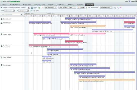Open the Type filter dropdown
The image size is (137, 90).
[x=81, y=7]
